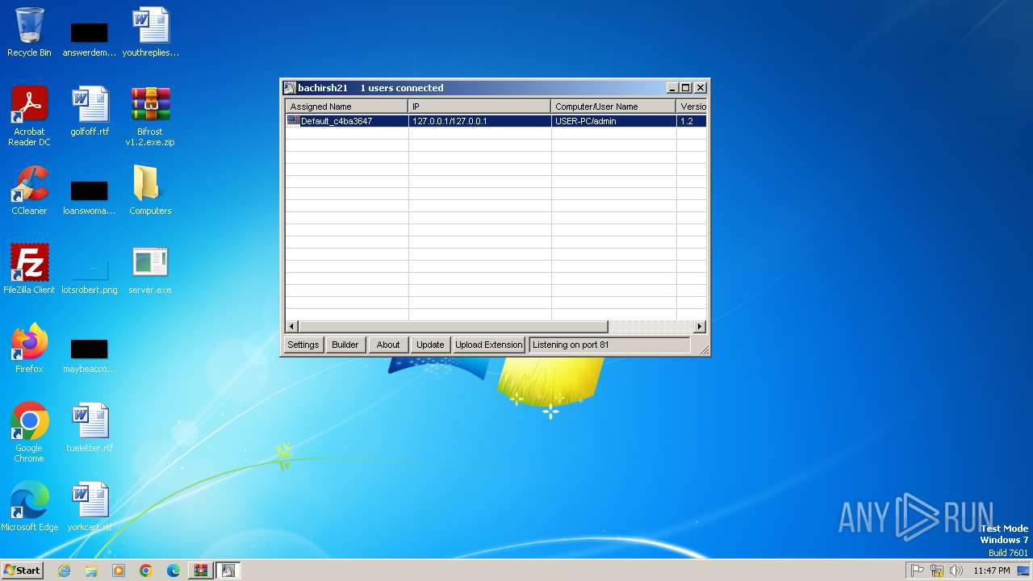Screen dimensions: 1033x581
Task: Open the Recycle Bin desktop icon
Action: point(29,32)
